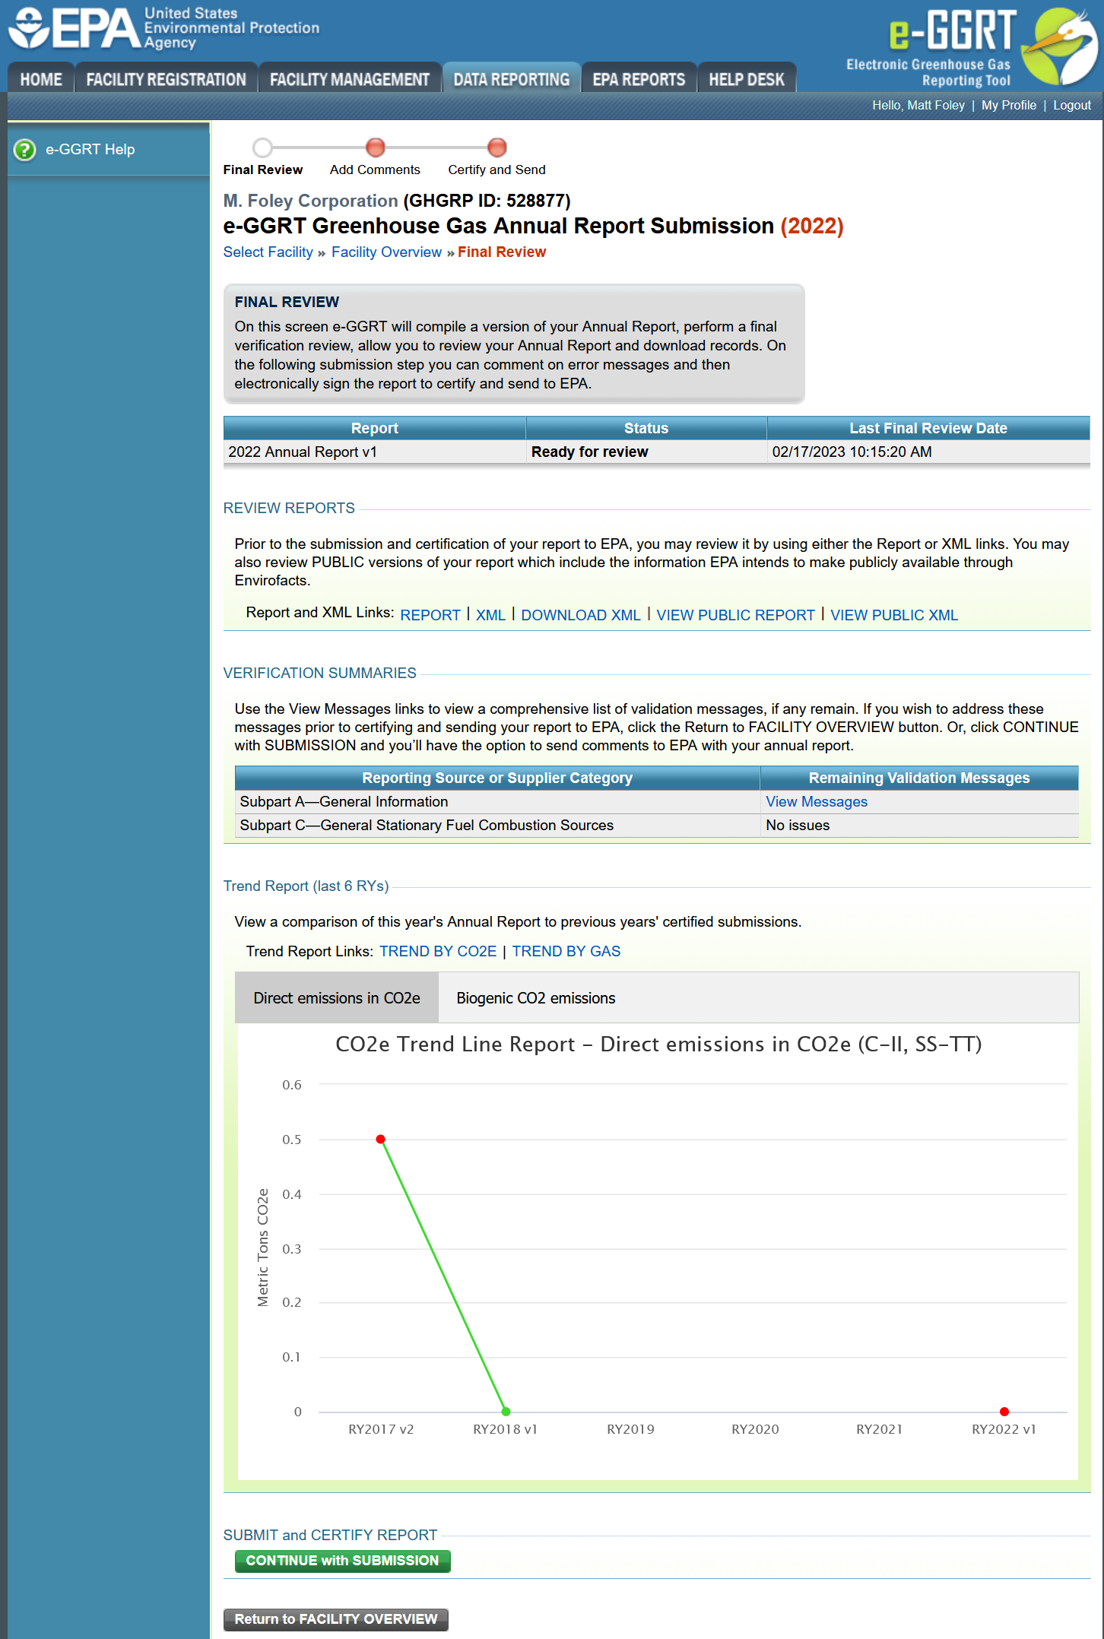Switch to the FACILITY MANAGEMENT tab
1104x1639 pixels.
(350, 79)
